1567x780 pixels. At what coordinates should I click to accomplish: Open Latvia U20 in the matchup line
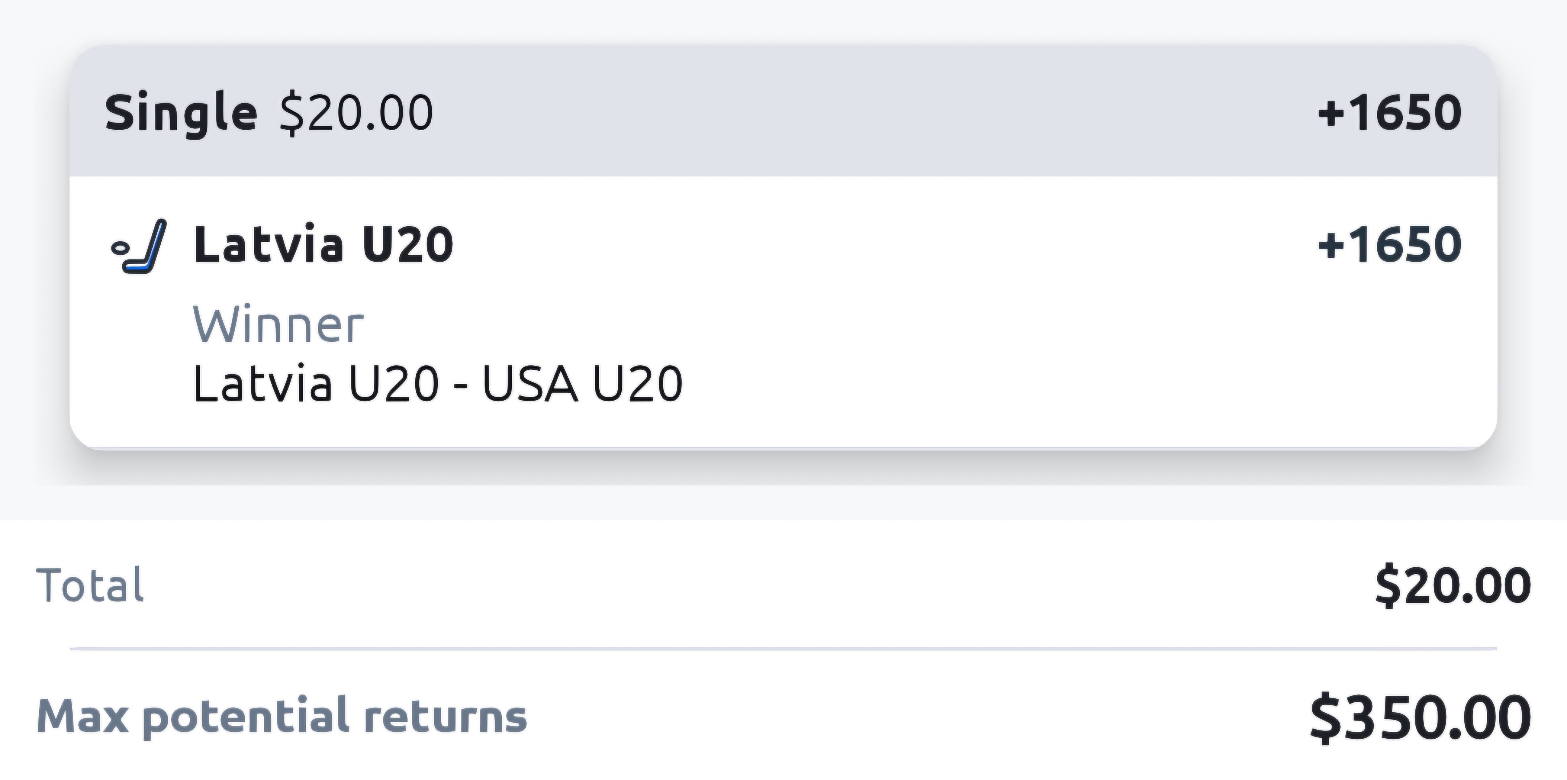(316, 384)
